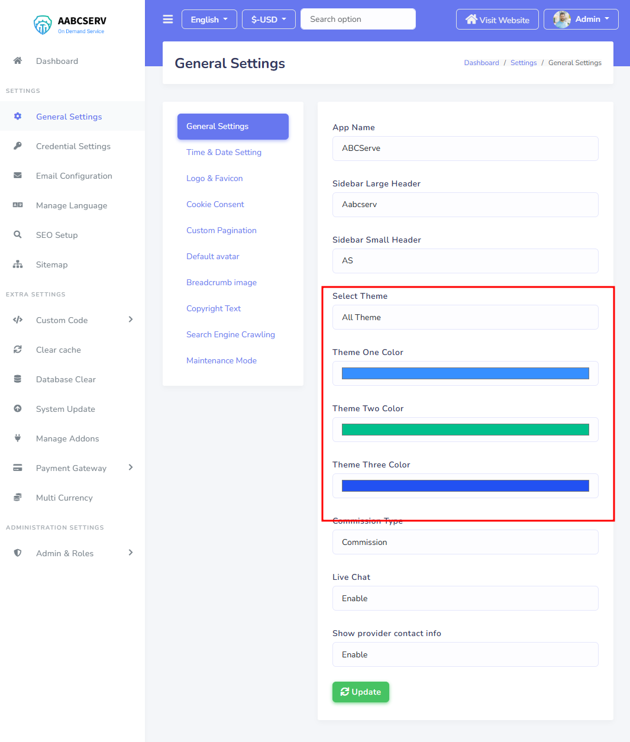The image size is (630, 742).
Task: Click the Credential Settings key icon
Action: (x=18, y=146)
